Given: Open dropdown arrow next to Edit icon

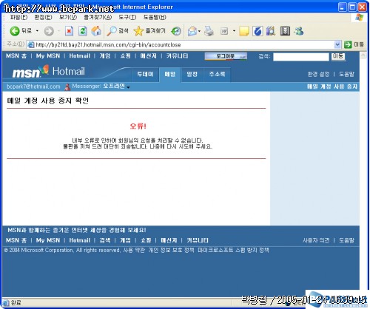Looking at the screenshot, I should (x=234, y=31).
